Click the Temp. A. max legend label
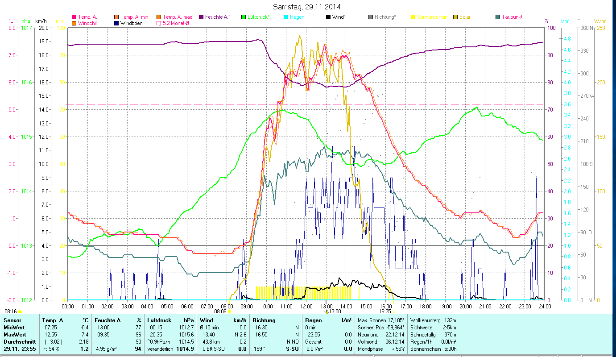Image resolution: width=616 pixels, height=357 pixels. pyautogui.click(x=177, y=17)
